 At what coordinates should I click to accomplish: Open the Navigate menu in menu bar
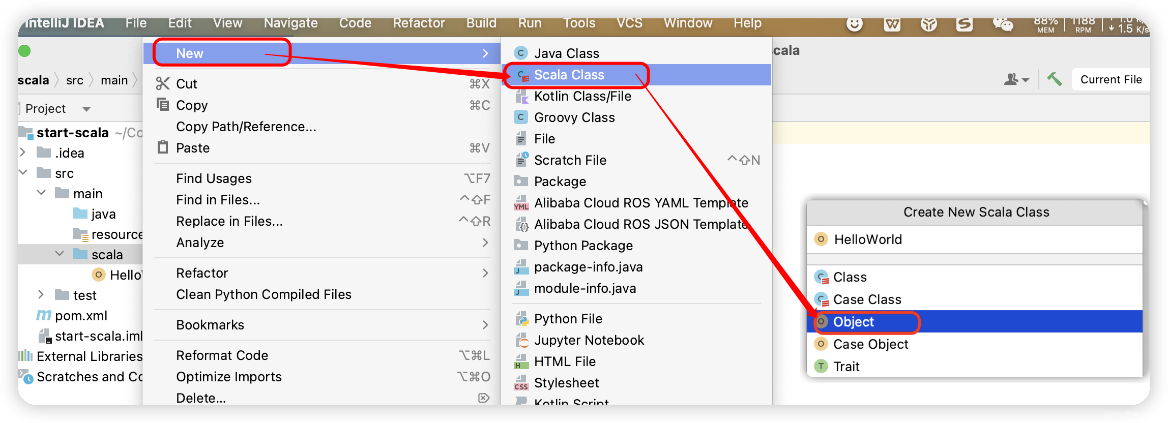click(x=290, y=23)
